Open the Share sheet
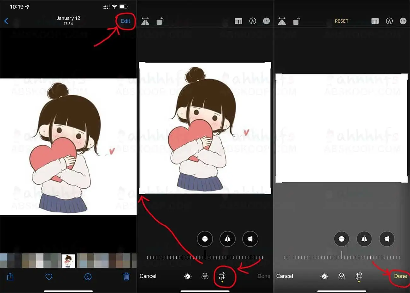 10,277
